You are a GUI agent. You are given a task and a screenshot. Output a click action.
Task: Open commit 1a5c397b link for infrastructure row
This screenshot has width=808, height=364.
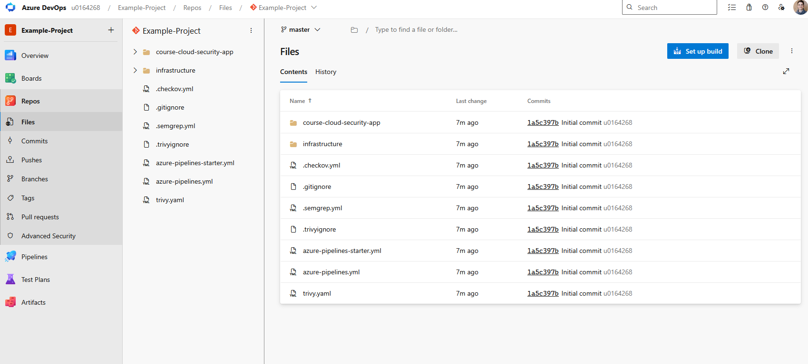pyautogui.click(x=543, y=144)
